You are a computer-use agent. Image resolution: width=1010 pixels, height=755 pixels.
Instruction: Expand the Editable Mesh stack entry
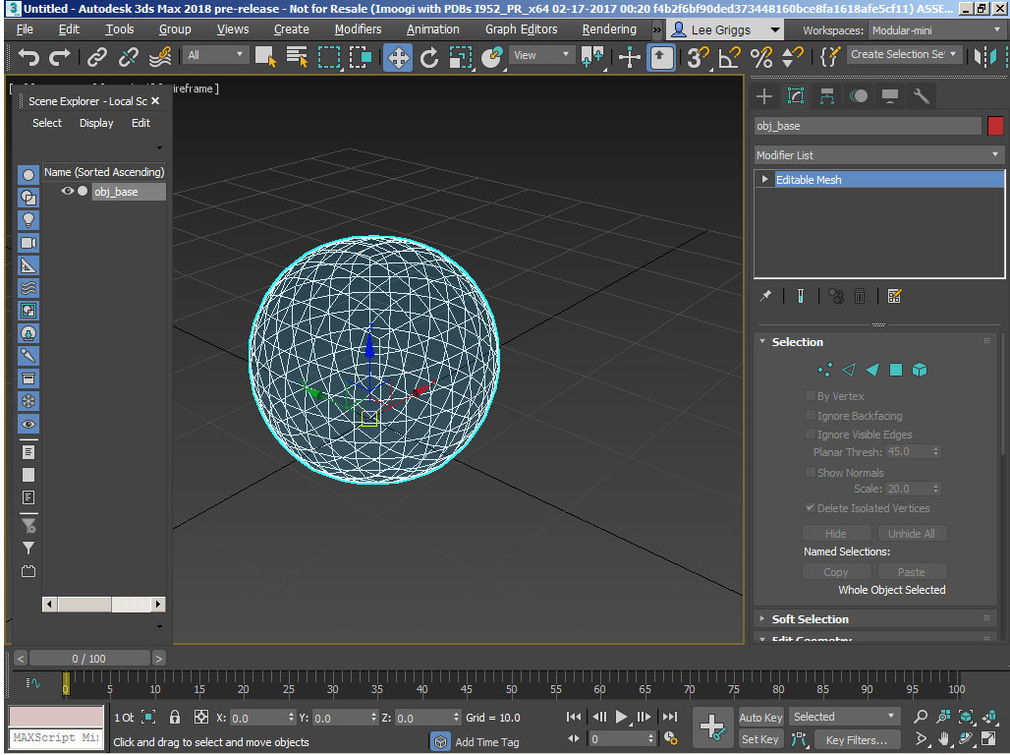point(764,179)
